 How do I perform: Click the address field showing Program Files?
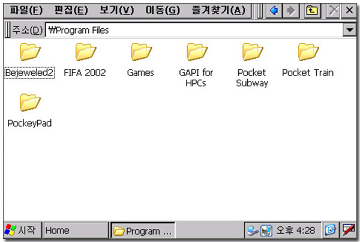(x=194, y=30)
